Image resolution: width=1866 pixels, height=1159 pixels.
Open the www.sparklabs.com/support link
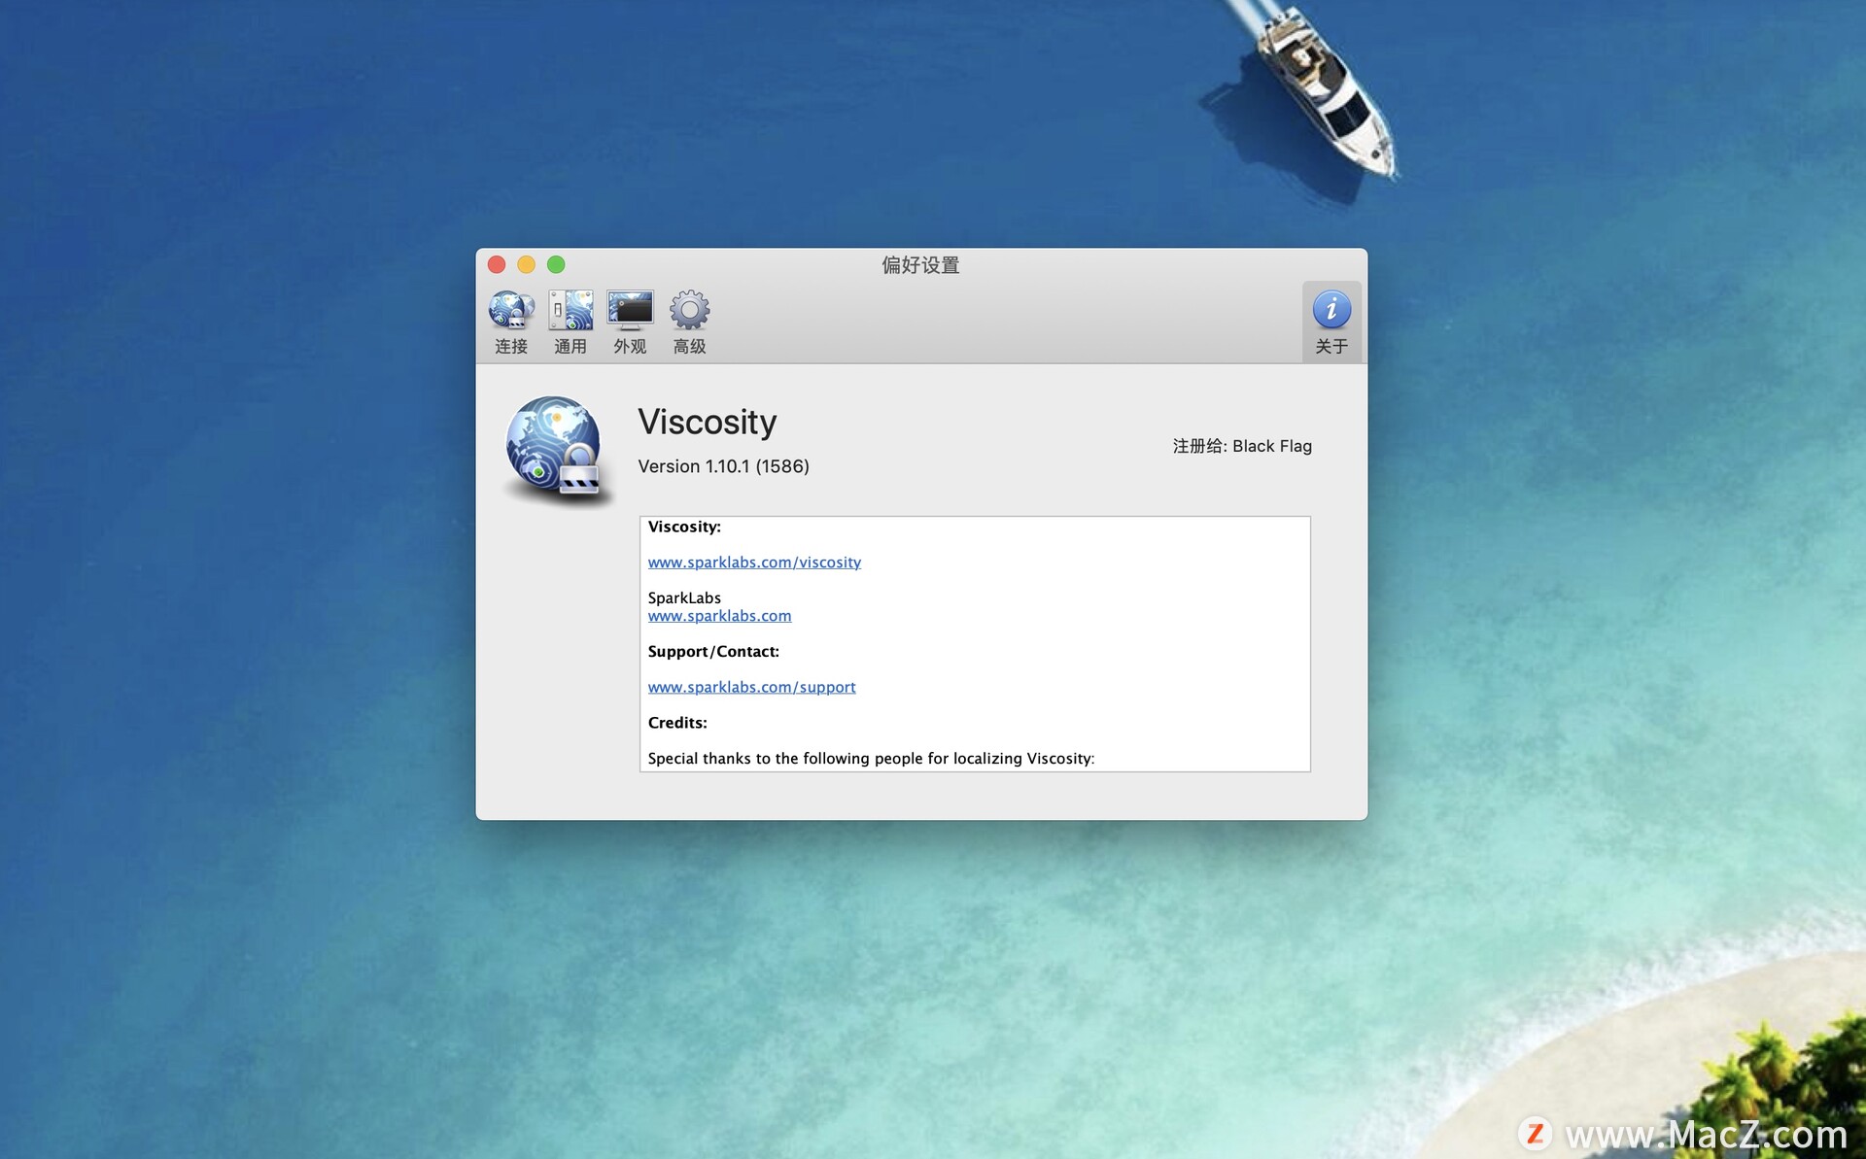click(x=751, y=686)
